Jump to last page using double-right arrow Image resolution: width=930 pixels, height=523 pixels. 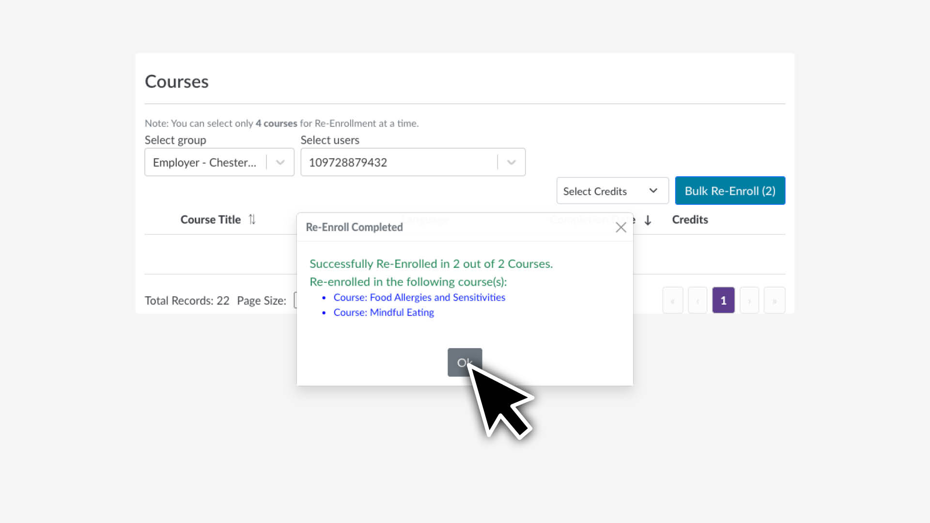pos(774,301)
